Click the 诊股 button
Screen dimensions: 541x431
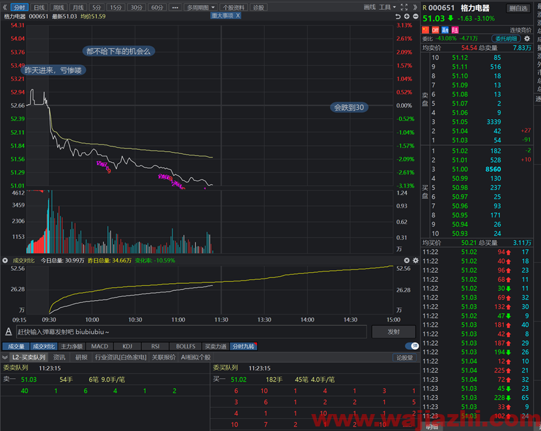click(258, 7)
